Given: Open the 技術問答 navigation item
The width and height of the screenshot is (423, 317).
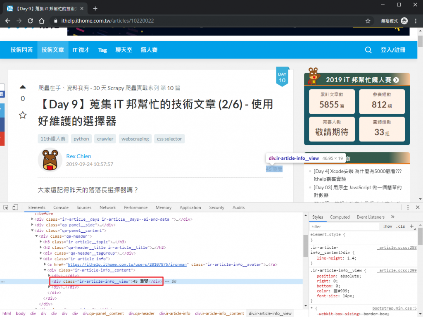Looking at the screenshot, I should (21, 50).
